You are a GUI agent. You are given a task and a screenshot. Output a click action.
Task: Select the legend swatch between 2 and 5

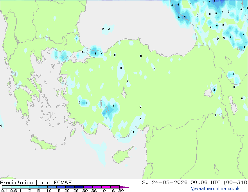click(34, 187)
